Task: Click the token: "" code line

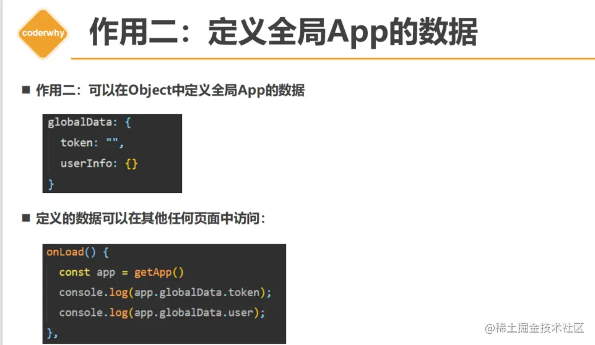Action: point(92,143)
